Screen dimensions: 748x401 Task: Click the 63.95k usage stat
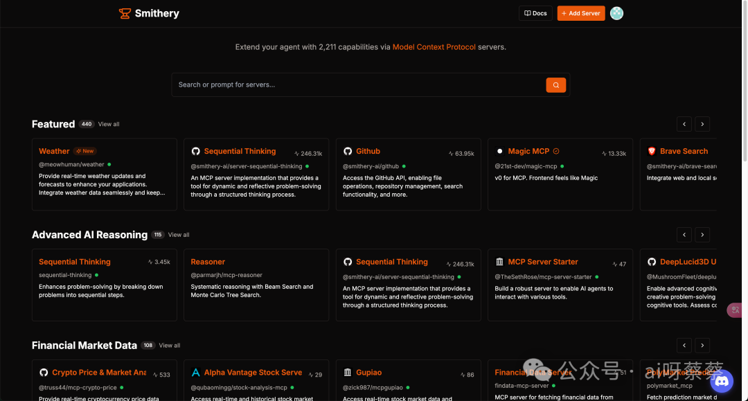tap(461, 154)
